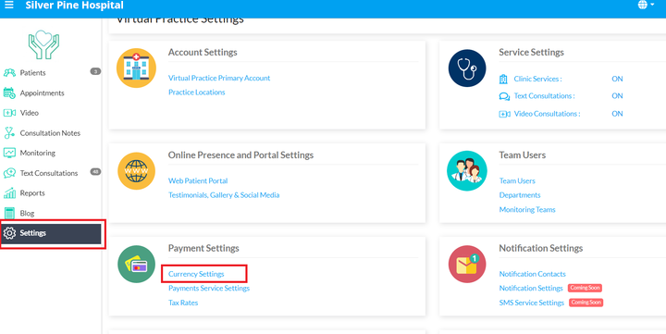Click the Service Settings stethoscope icon
The image size is (666, 334).
coord(467,68)
